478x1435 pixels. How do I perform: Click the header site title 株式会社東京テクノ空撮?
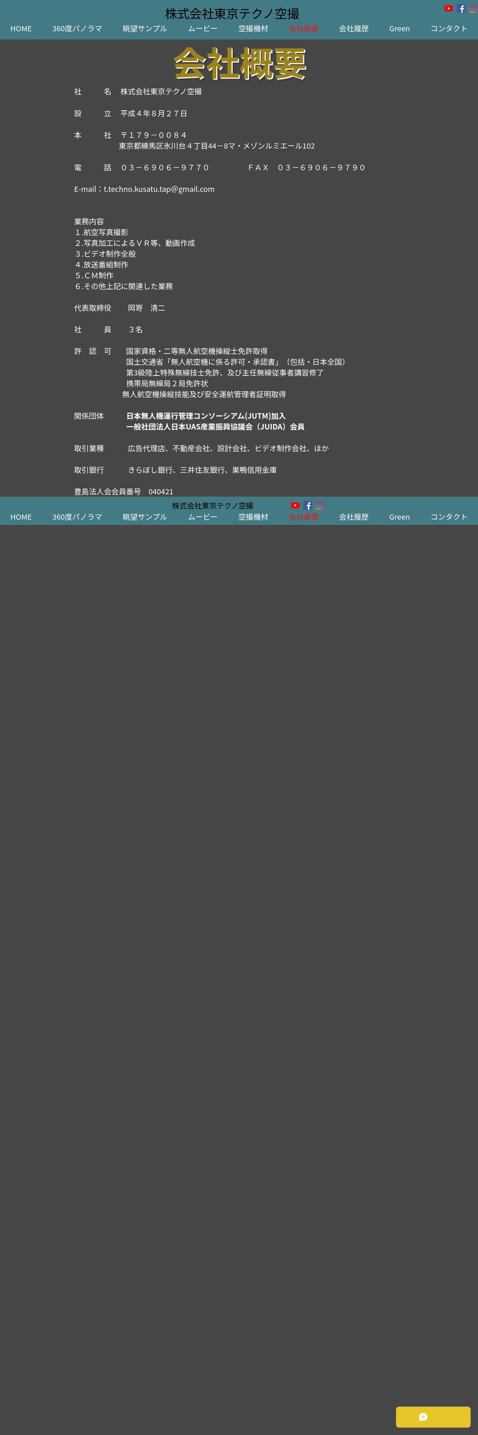[x=232, y=13]
